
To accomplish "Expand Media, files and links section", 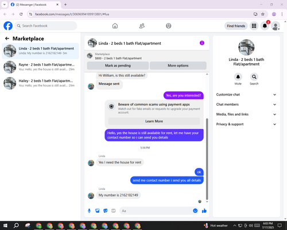I will point(246,114).
